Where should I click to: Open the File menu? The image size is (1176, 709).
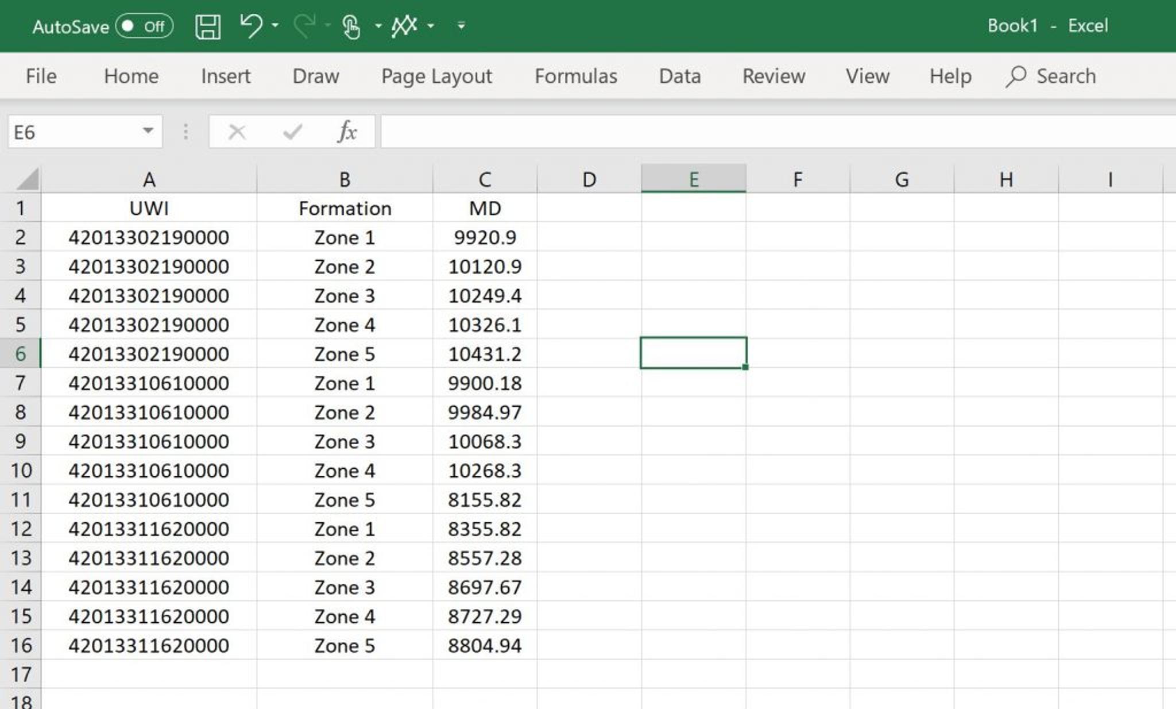[41, 76]
